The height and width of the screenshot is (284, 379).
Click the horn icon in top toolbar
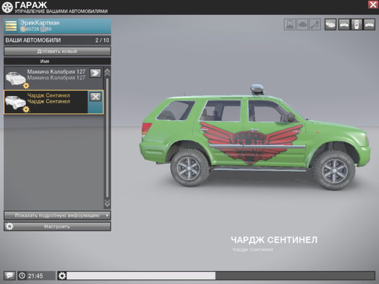coord(314,25)
